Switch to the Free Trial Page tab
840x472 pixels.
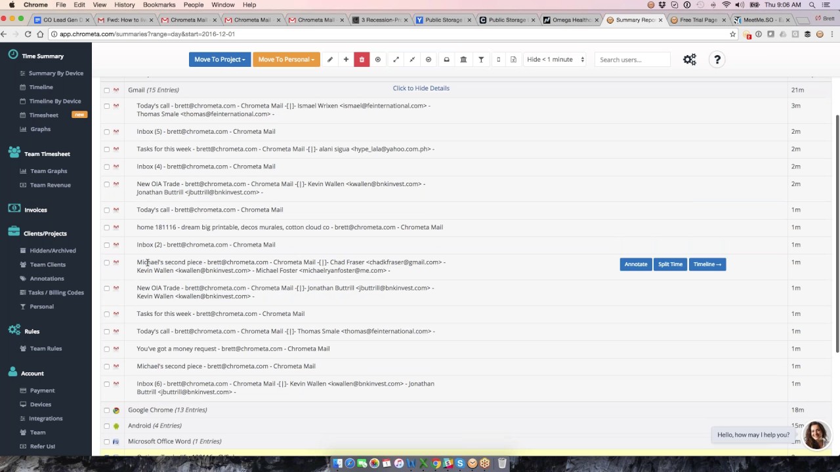coord(698,20)
